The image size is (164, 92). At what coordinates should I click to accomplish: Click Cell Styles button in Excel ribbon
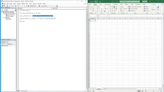pyautogui.click(x=132, y=11)
